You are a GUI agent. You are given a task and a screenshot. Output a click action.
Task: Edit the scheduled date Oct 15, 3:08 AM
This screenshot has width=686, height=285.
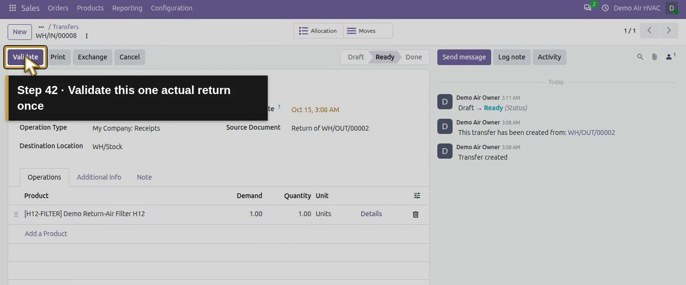(x=315, y=110)
